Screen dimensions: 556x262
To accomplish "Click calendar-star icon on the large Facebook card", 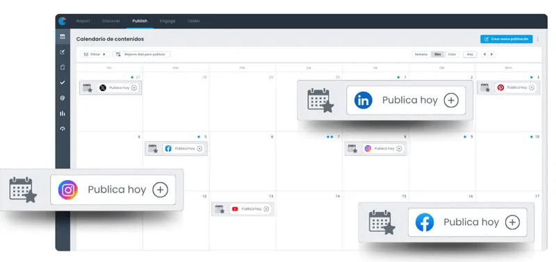I will [382, 222].
